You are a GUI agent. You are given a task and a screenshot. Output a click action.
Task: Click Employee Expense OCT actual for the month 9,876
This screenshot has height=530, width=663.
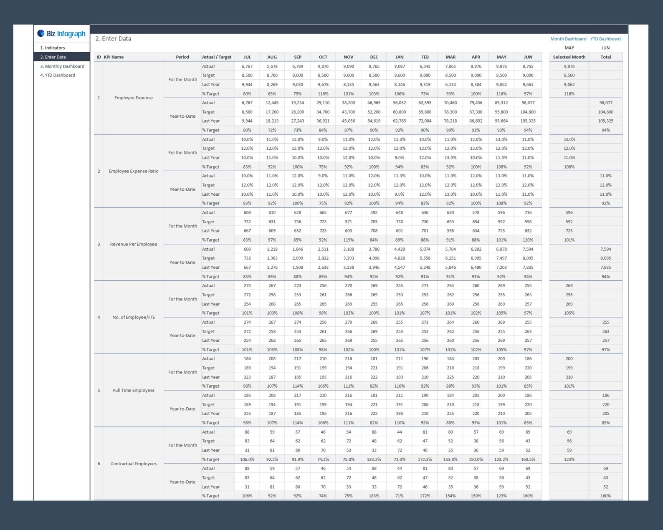click(323, 66)
